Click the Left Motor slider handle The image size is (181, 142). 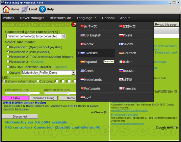[29, 93]
